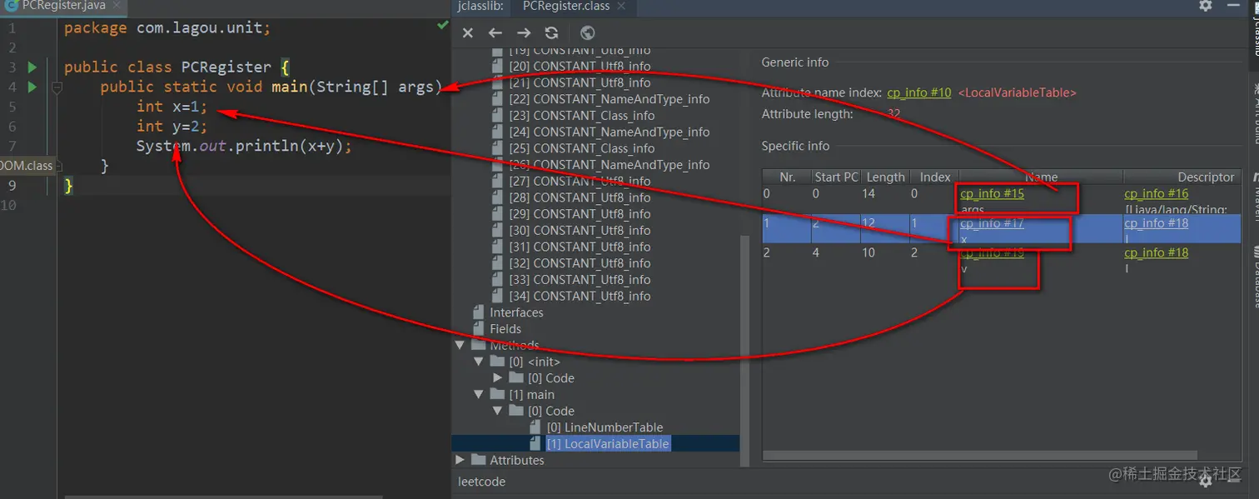Select [34] CONSTANT_Utf8_info entry
The height and width of the screenshot is (499, 1259).
tap(580, 297)
